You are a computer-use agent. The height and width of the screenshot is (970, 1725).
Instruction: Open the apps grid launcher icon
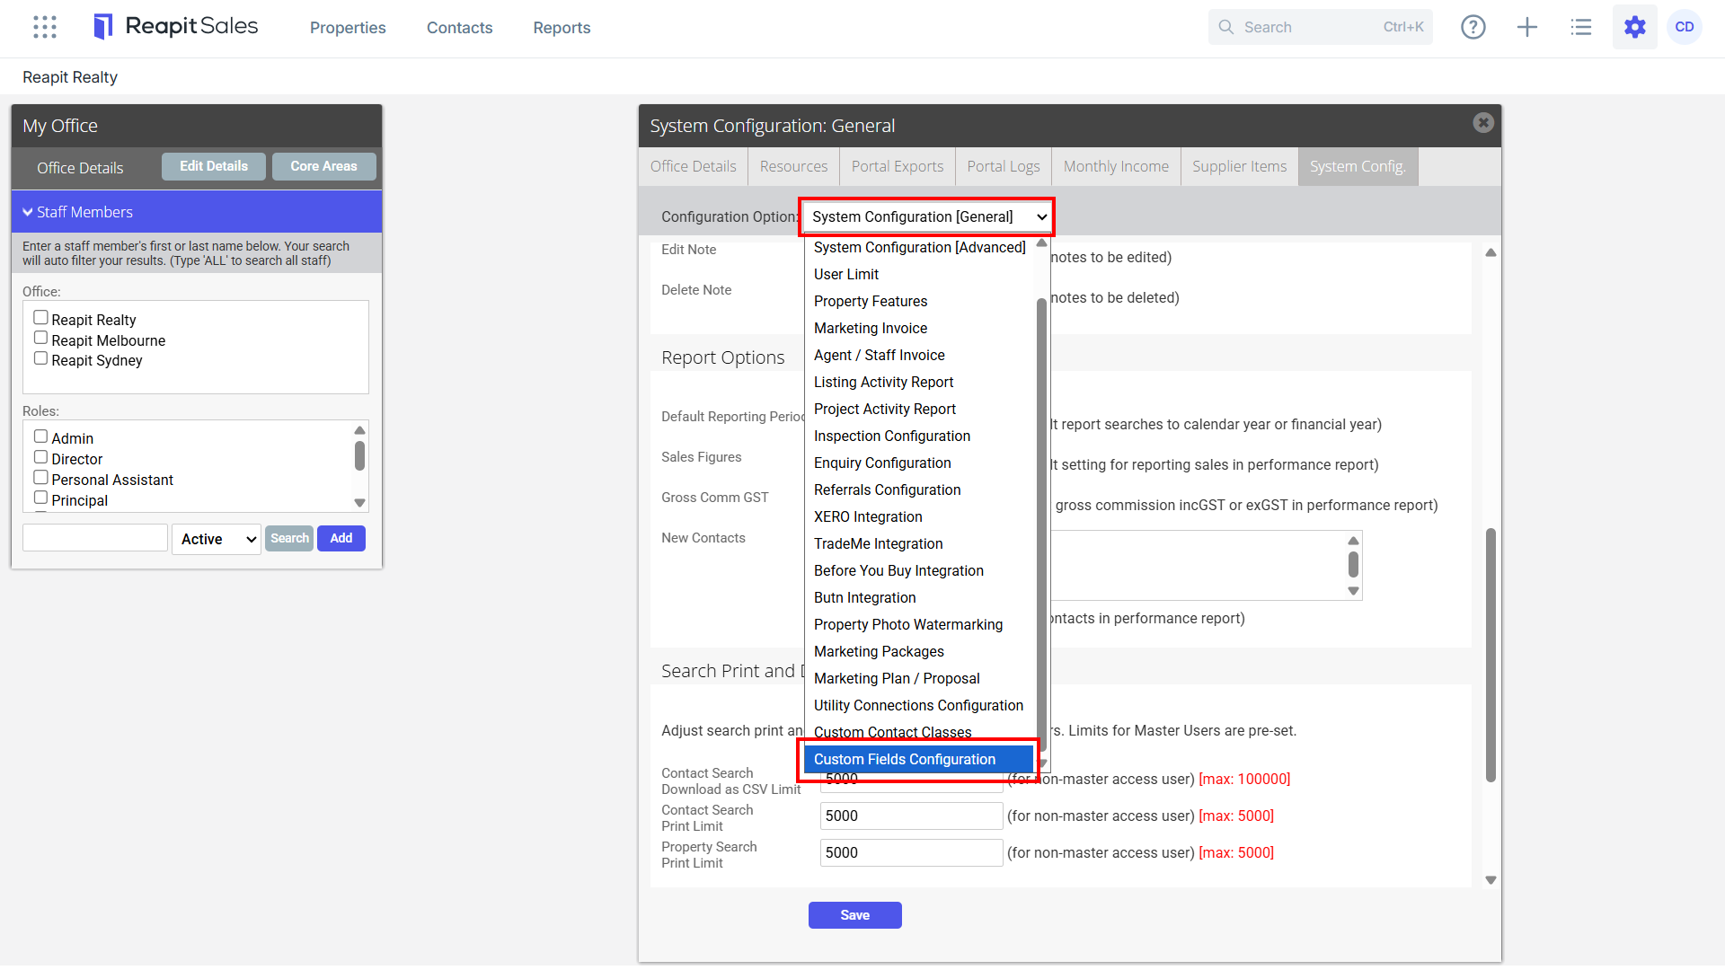pos(45,27)
